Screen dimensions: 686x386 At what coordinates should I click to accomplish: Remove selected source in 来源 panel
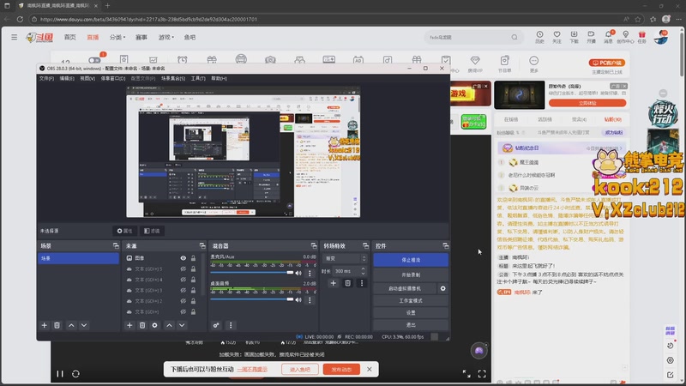tap(142, 325)
